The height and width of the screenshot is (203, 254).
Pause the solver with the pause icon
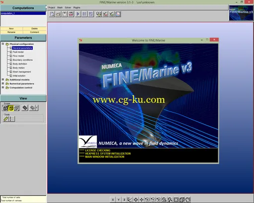[84, 14]
